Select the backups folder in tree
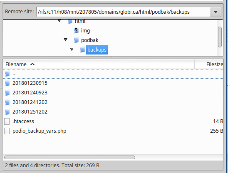This screenshot has height=173, width=228. 97,50
